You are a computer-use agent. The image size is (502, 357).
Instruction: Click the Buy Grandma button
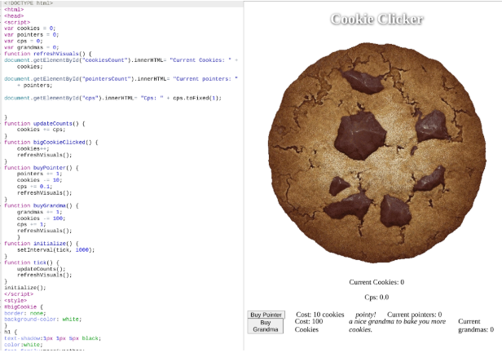click(266, 326)
